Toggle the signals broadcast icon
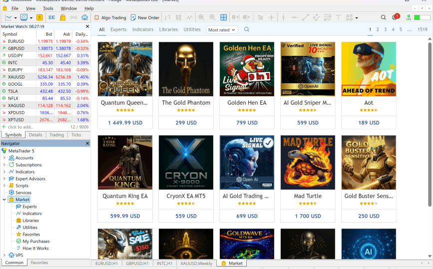 pos(73,17)
